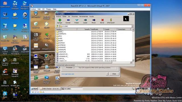
Task: Click the D:\i386\ taskbar button
Action: coord(72,89)
